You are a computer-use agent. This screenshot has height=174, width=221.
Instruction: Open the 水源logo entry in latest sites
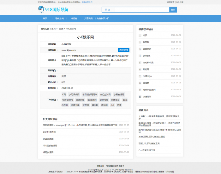pyautogui.click(x=147, y=76)
